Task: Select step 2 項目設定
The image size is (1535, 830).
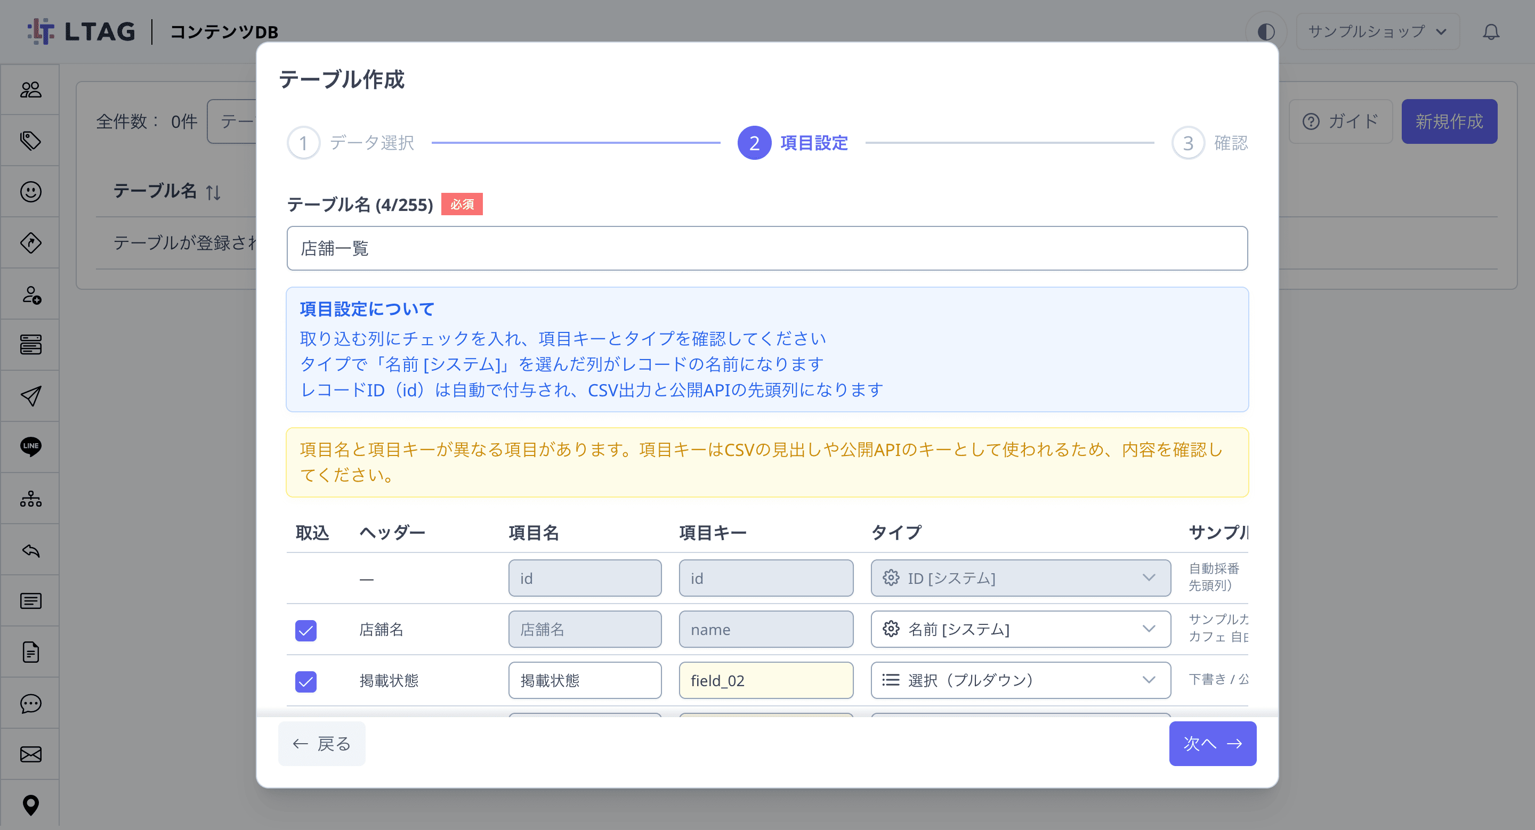Action: coord(793,143)
